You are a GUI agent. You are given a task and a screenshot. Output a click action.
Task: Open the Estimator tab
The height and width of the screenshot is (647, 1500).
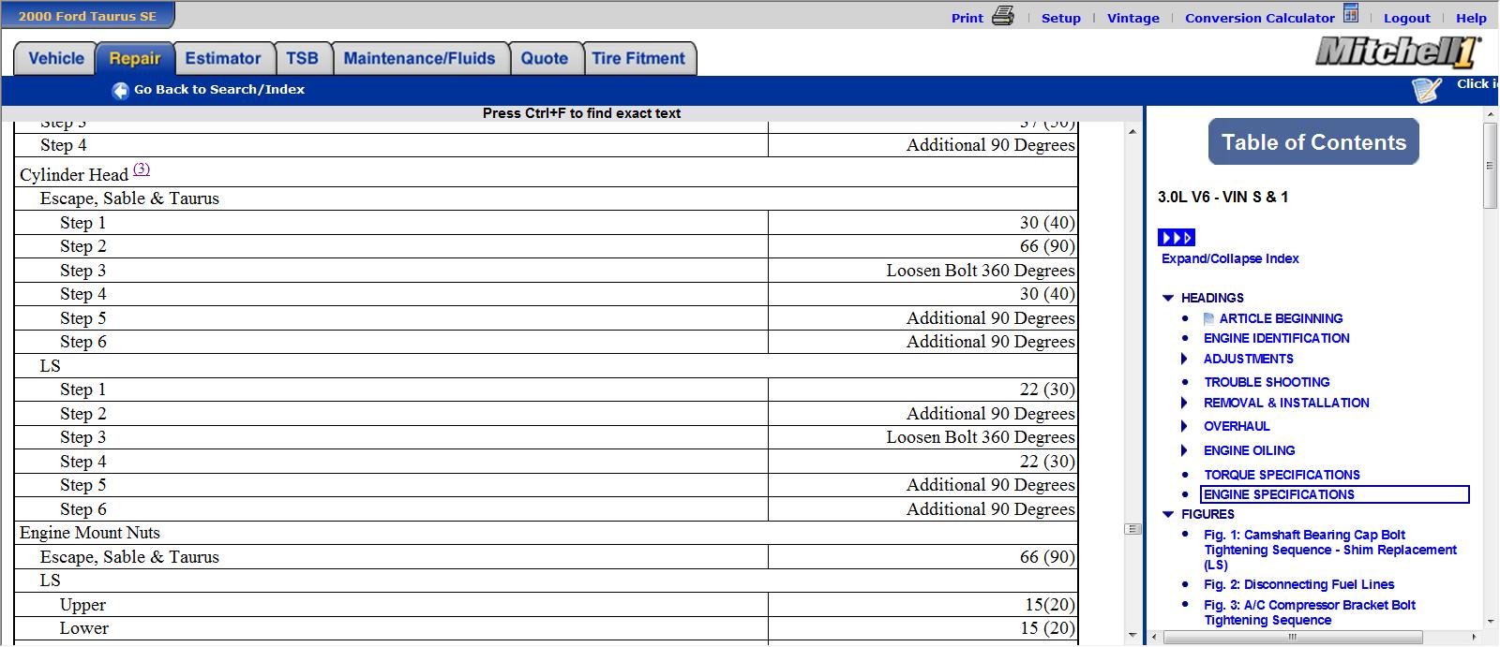223,58
